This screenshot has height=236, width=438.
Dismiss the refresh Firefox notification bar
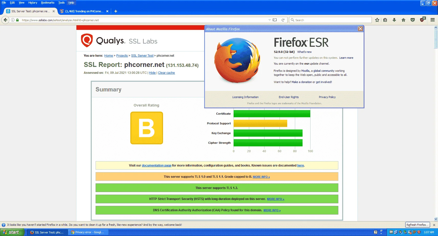(434, 225)
